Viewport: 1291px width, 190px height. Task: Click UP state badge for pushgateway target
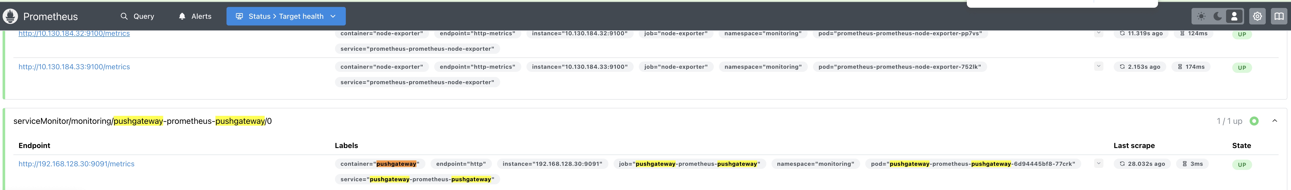pos(1242,165)
